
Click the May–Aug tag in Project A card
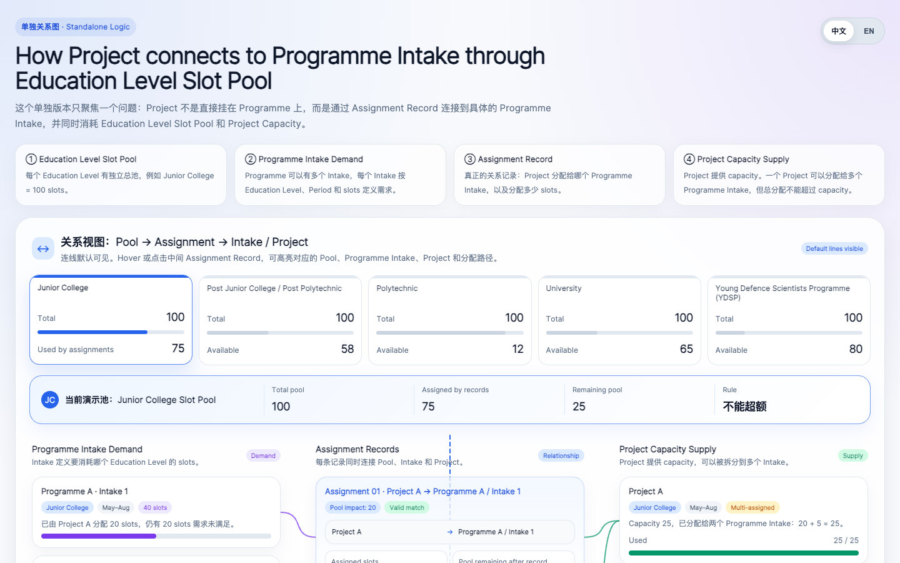703,508
